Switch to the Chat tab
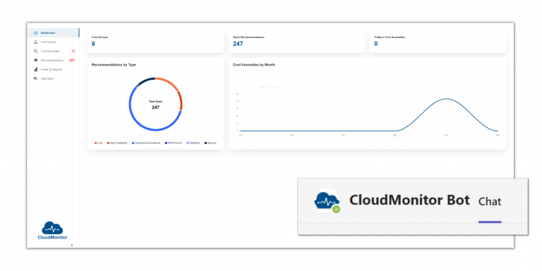This screenshot has height=271, width=542. tap(490, 202)
